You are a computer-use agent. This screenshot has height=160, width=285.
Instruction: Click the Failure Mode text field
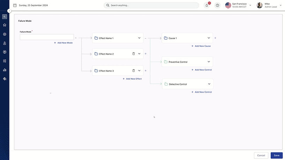(47, 37)
